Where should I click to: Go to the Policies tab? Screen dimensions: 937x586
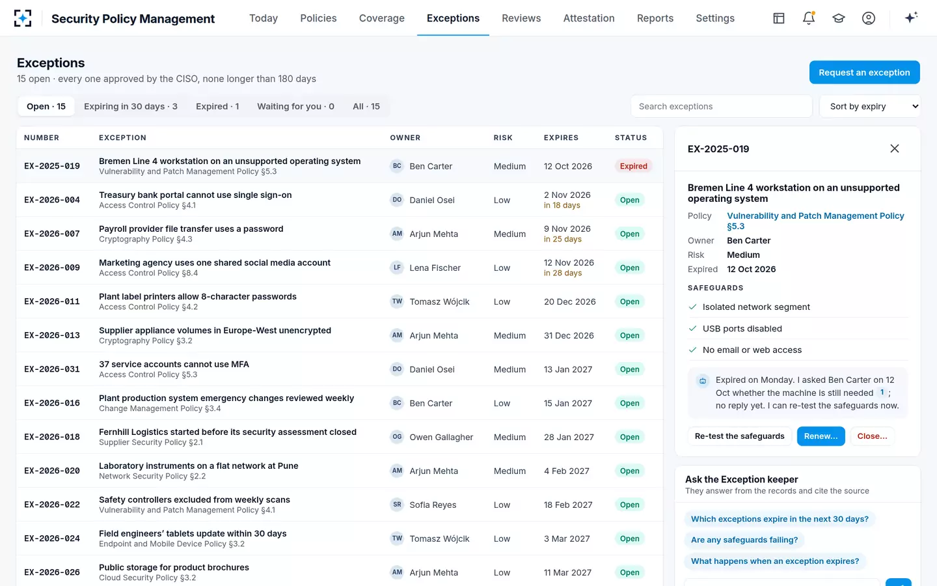click(x=318, y=18)
